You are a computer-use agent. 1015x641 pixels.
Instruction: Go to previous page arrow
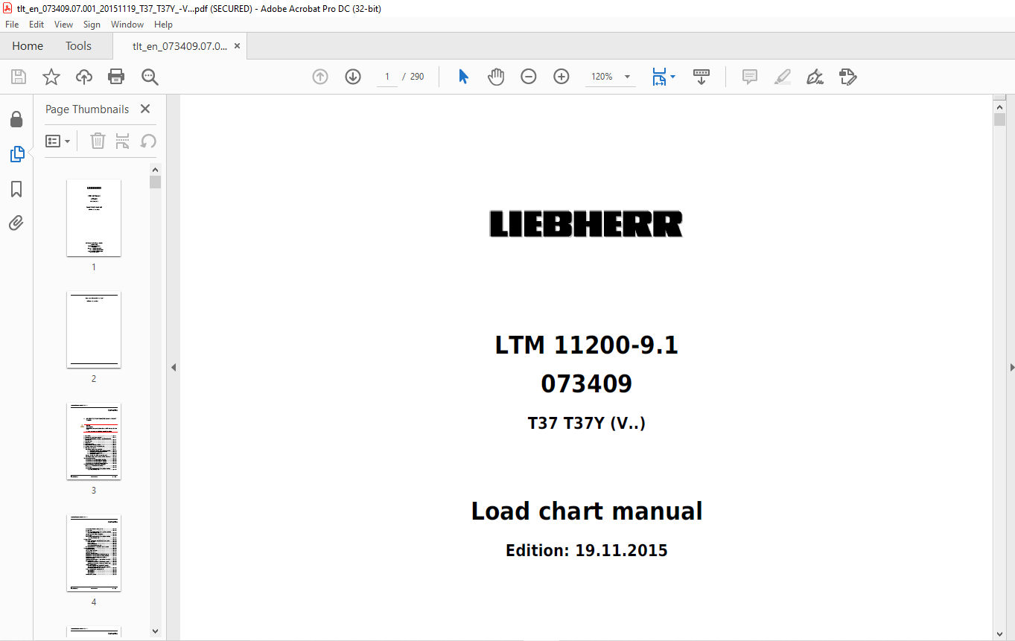click(320, 77)
